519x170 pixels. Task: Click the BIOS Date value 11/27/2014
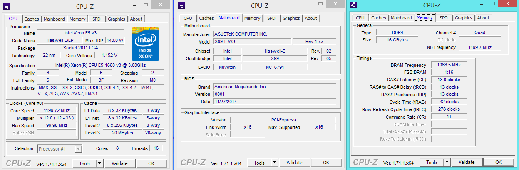274,102
